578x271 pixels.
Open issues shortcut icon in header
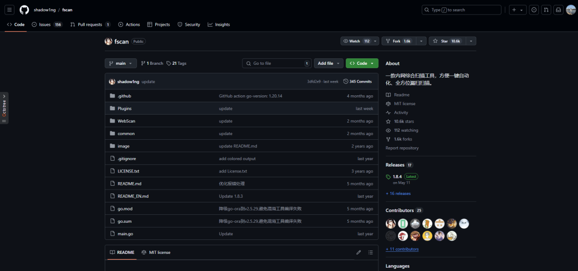[x=534, y=10]
